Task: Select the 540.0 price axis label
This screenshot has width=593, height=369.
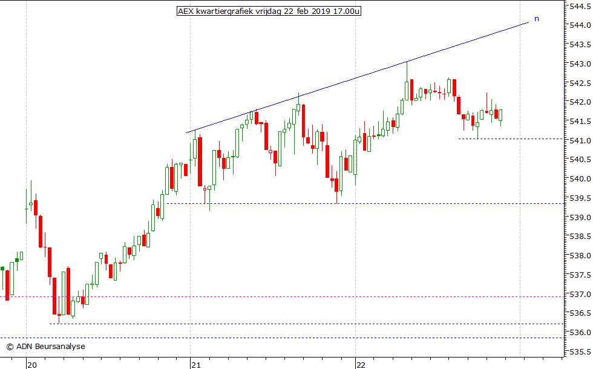Action: pyautogui.click(x=580, y=179)
